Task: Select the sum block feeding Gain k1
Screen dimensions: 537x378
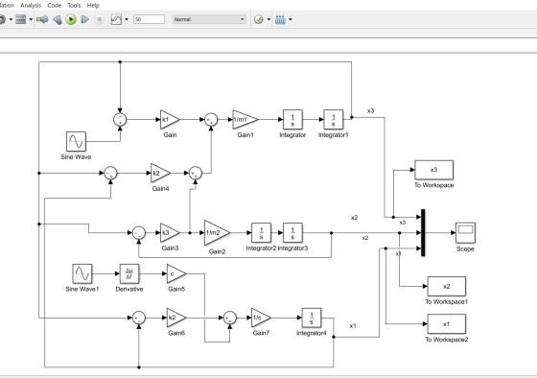Action: [120, 120]
